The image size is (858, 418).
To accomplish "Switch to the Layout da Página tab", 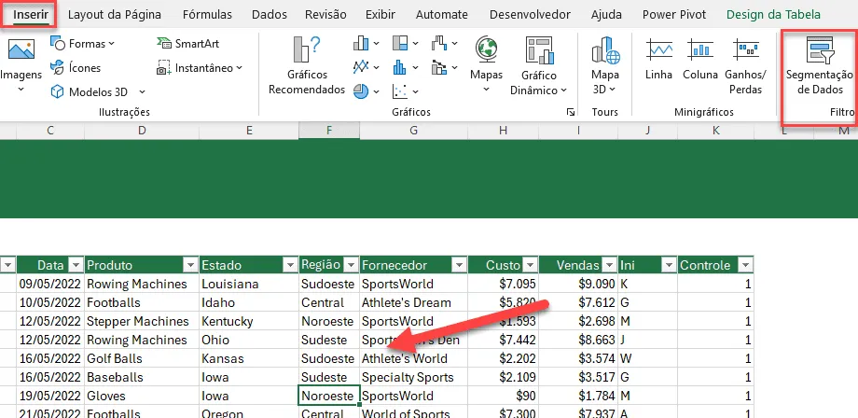I will 115,15.
